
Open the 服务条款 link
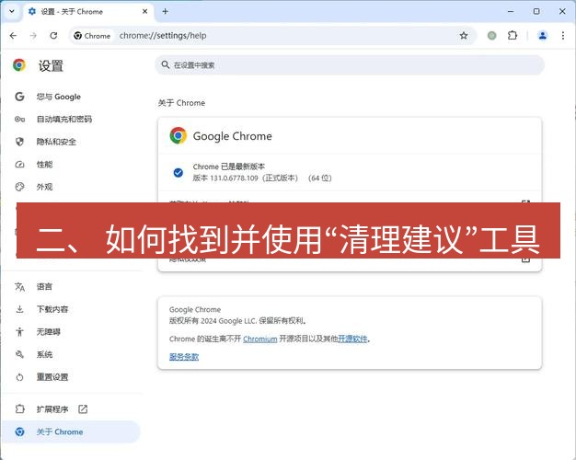184,357
